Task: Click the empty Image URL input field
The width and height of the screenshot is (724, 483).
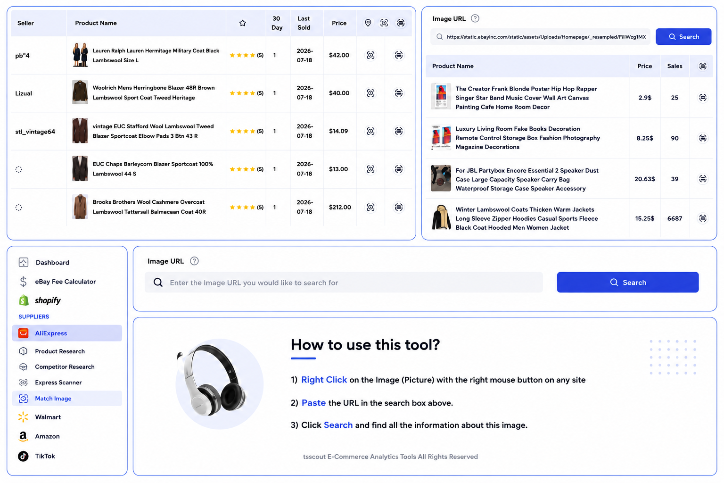Action: coord(344,282)
